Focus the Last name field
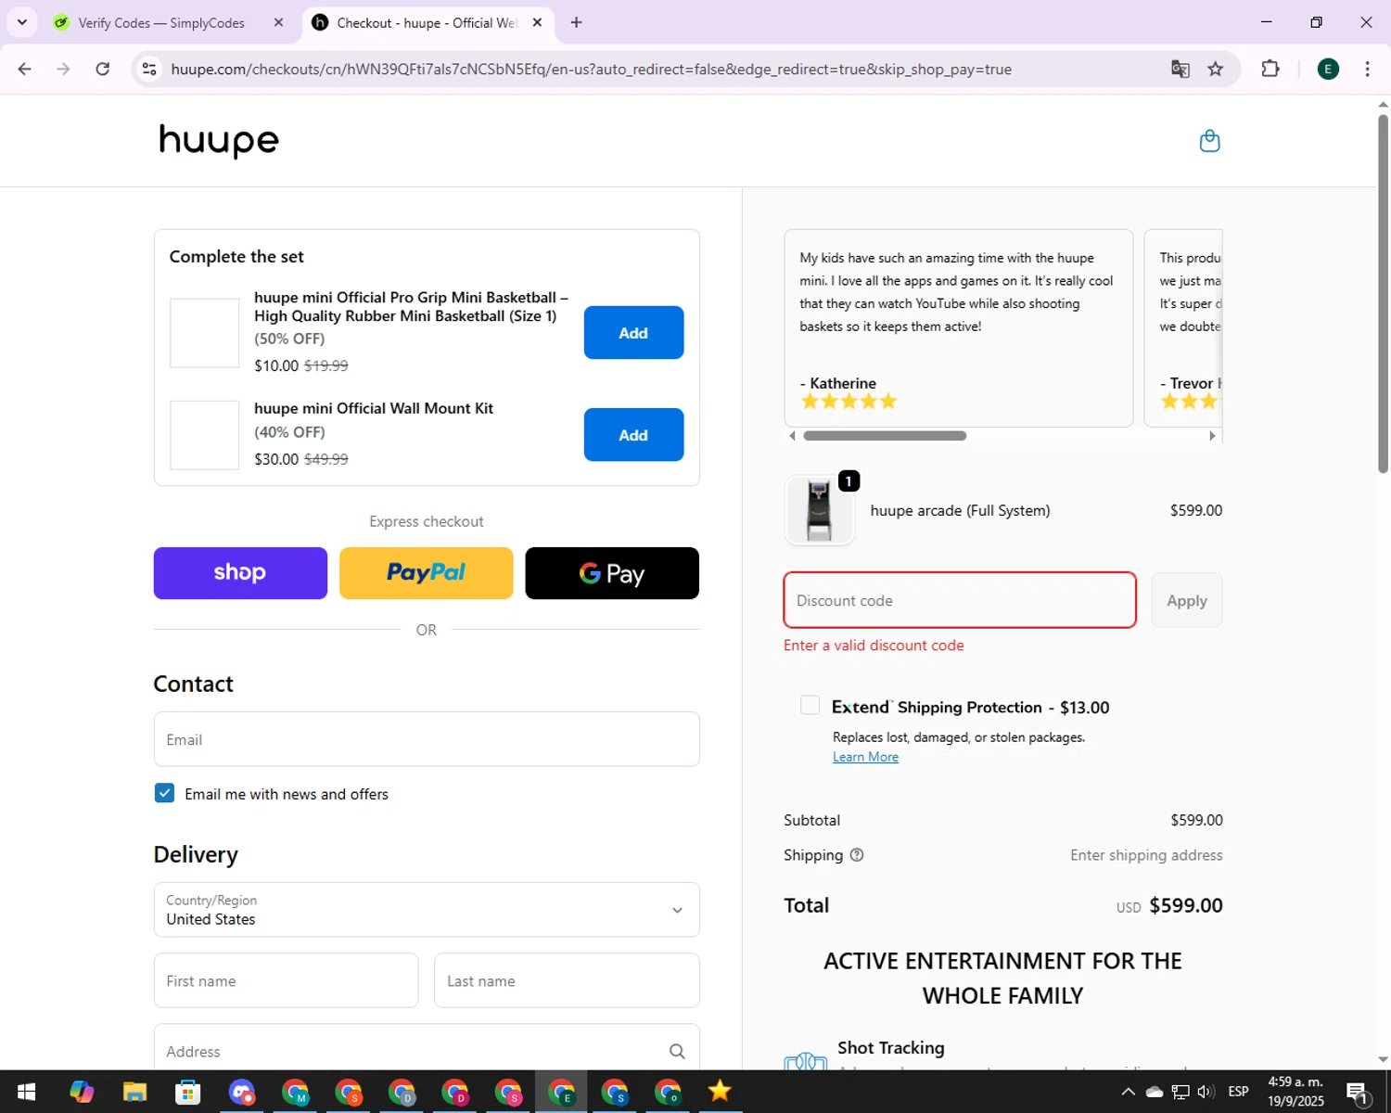 (x=567, y=980)
